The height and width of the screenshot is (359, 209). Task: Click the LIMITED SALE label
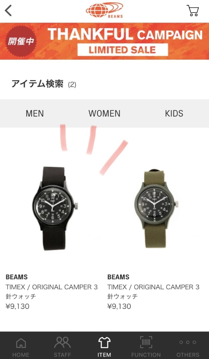coord(122,50)
